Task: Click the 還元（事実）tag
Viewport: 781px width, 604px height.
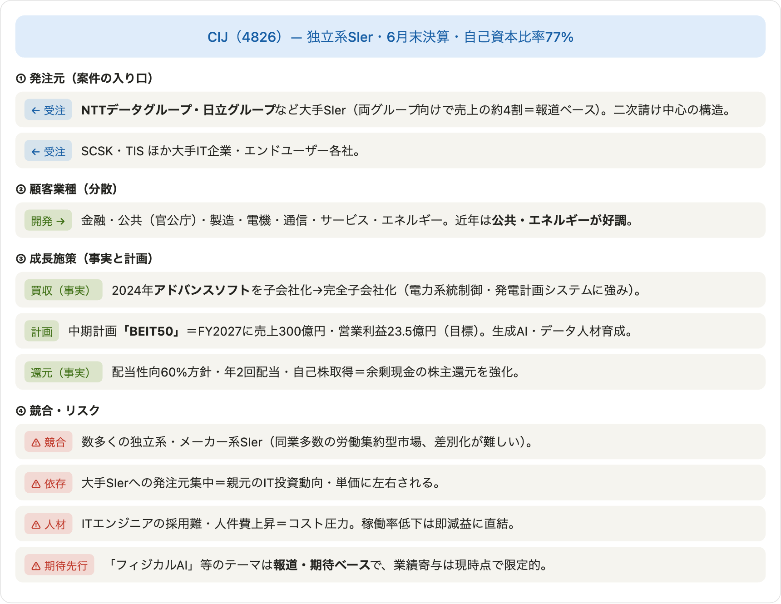Action: 64,372
